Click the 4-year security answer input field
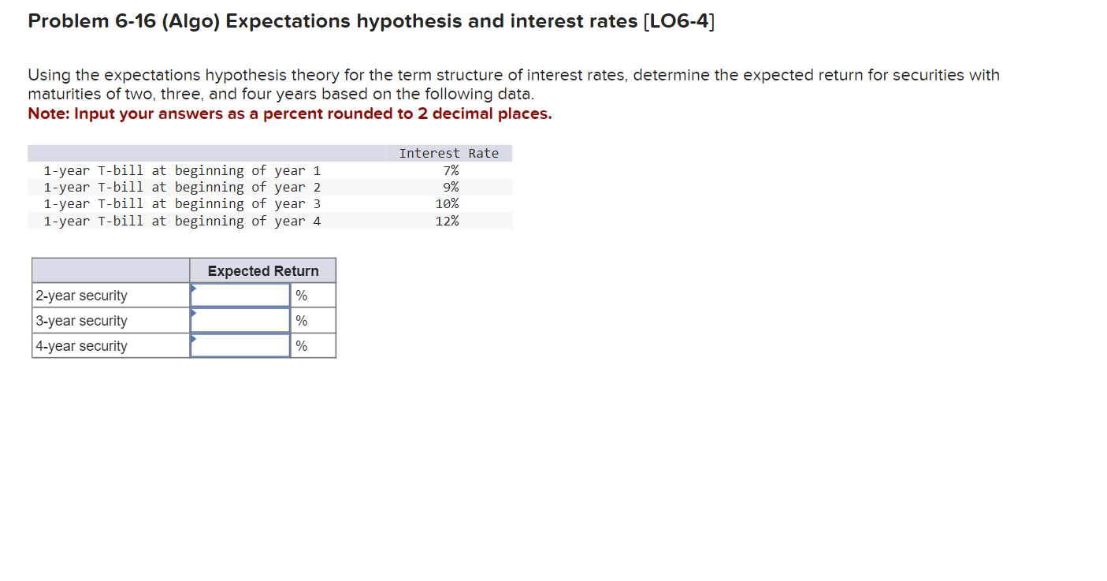Image resolution: width=1107 pixels, height=581 pixels. (240, 345)
